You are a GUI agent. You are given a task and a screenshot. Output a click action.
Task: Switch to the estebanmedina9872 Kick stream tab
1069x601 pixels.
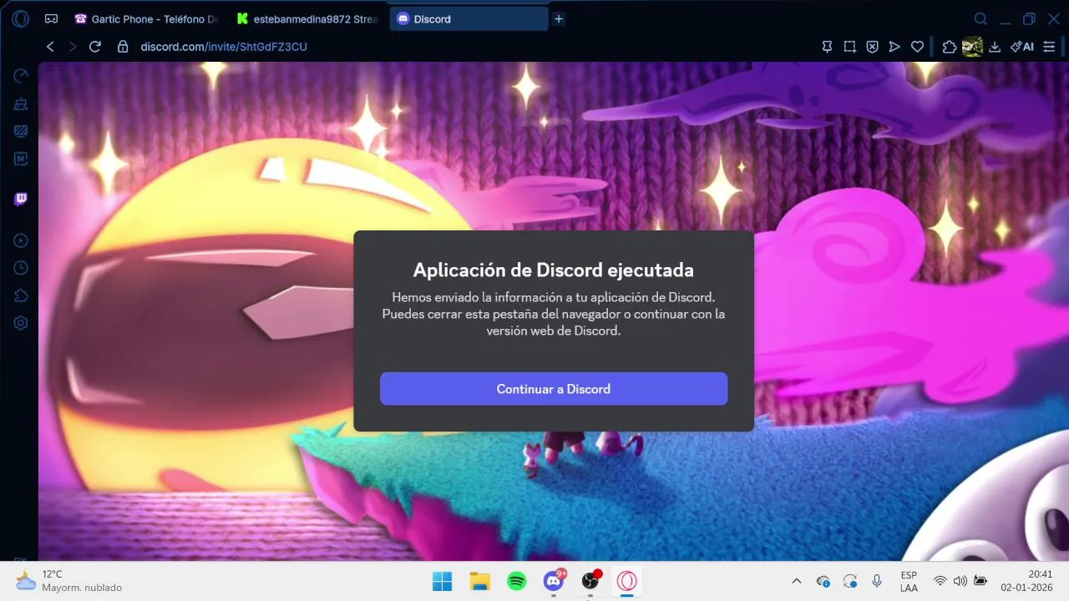pos(308,18)
